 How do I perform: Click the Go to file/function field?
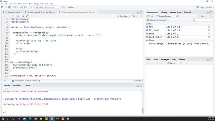pos(47,7)
